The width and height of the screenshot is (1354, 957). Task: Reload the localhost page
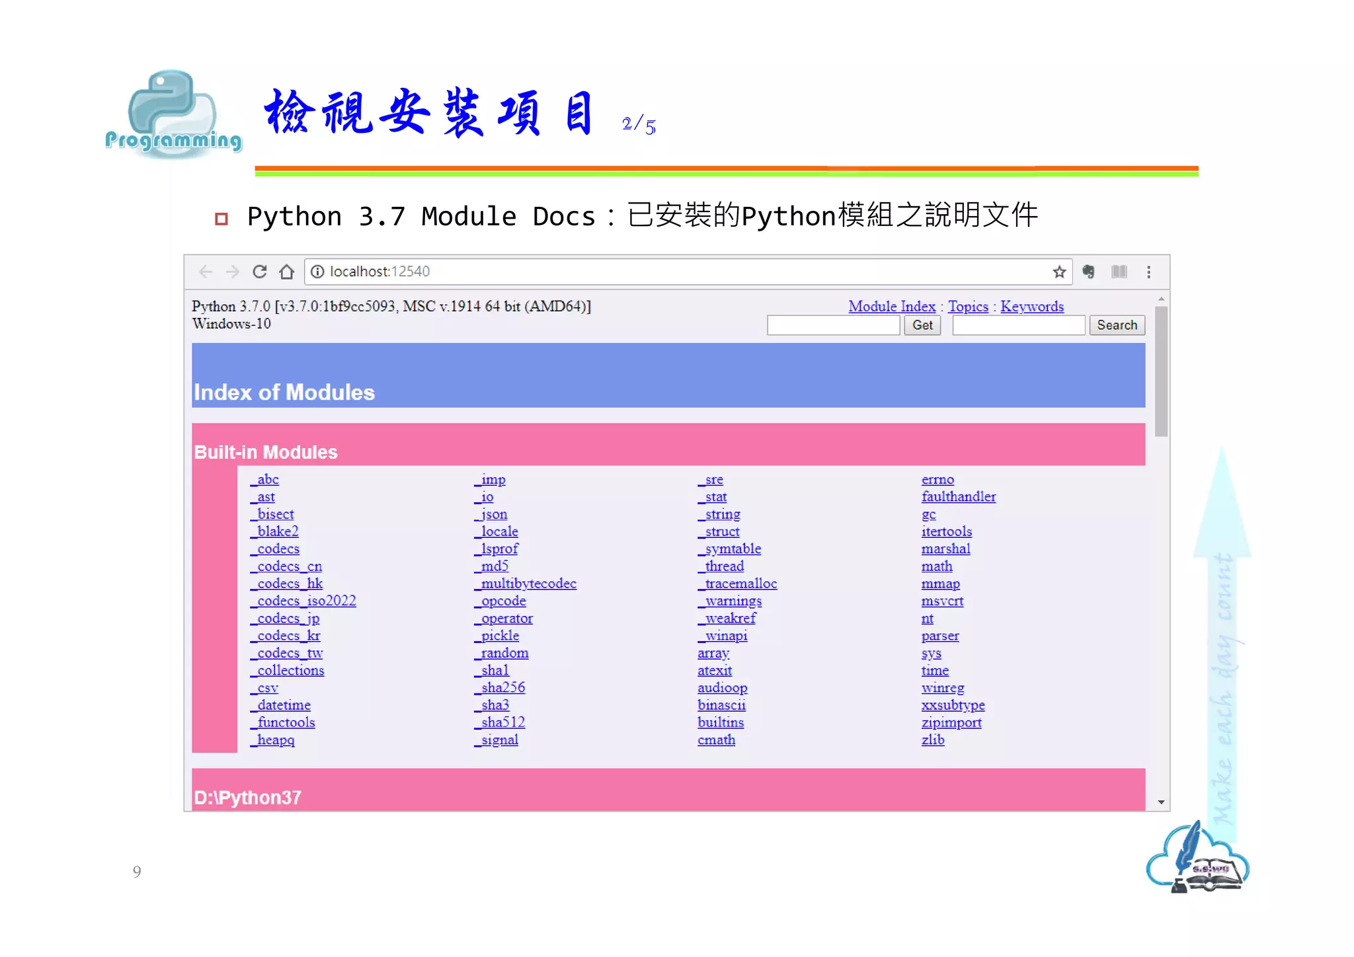click(x=260, y=272)
